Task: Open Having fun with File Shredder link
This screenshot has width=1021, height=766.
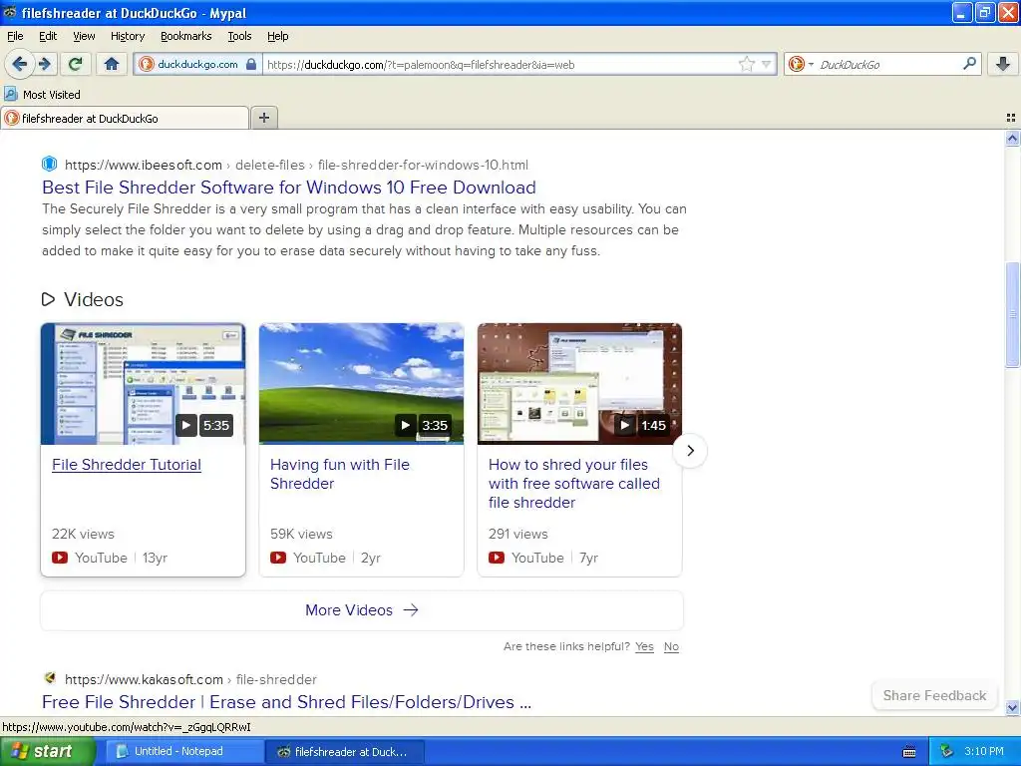Action: [340, 474]
